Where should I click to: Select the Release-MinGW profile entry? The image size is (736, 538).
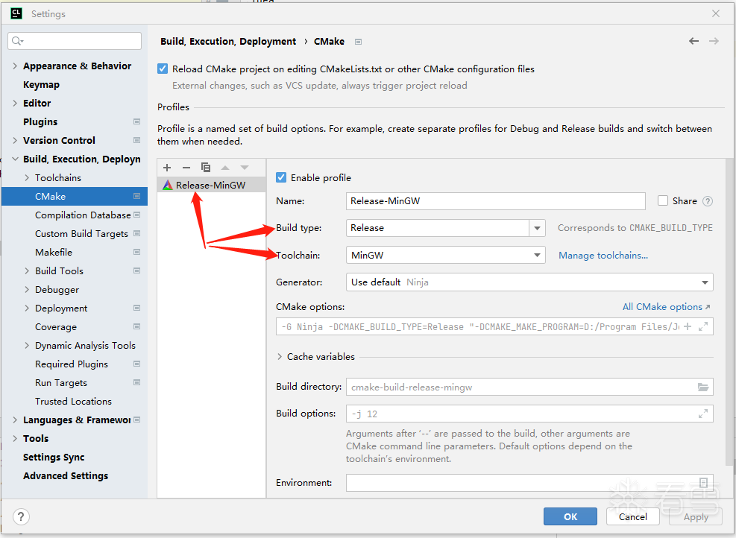click(x=210, y=186)
